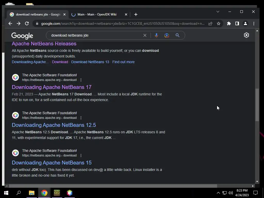Open the tab search chevron
264x198 pixels.
pyautogui.click(x=218, y=12)
